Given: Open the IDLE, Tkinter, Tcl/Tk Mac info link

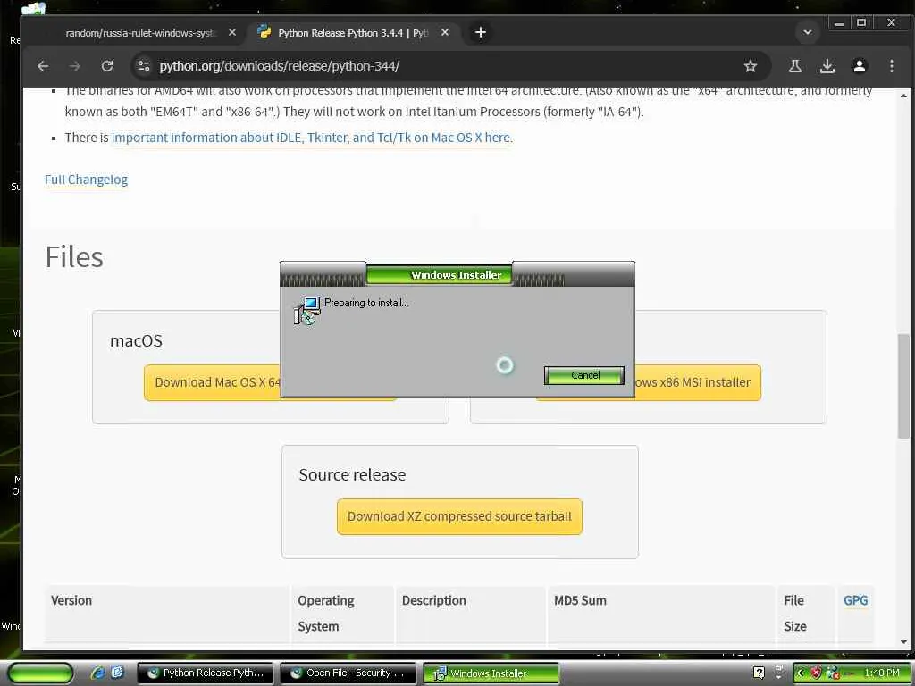Looking at the screenshot, I should [x=310, y=138].
